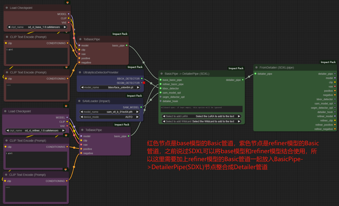This screenshot has width=339, height=206.
Task: Click the refiner_basic_pipe input port
Action: coord(160,84)
